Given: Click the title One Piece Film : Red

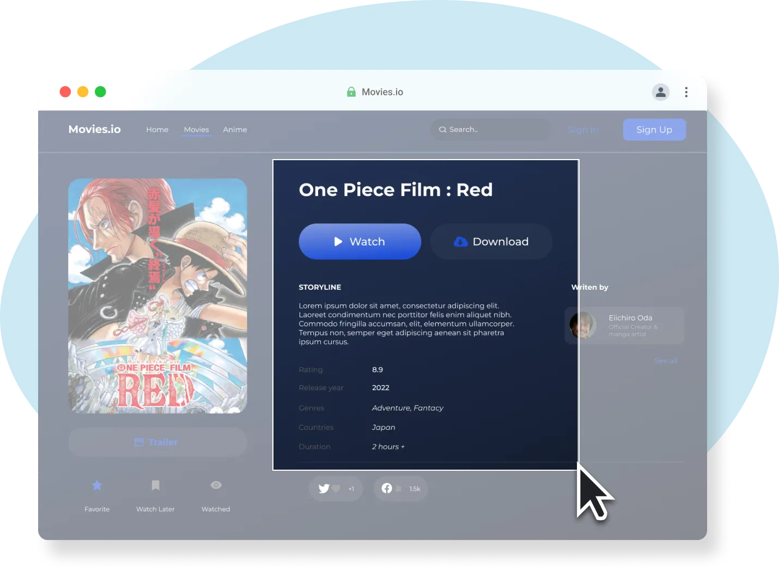Looking at the screenshot, I should 395,190.
